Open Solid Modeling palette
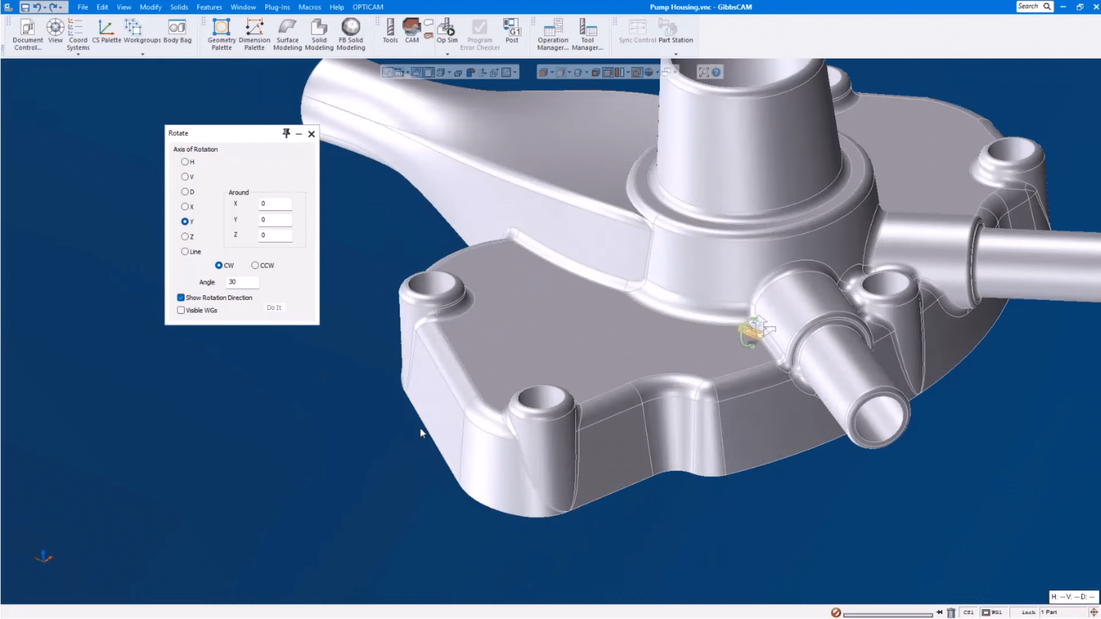Image resolution: width=1101 pixels, height=619 pixels. 319,34
